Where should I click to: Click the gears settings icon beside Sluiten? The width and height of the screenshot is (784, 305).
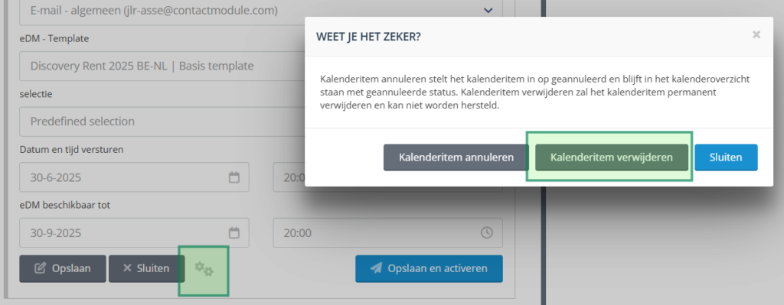pos(204,268)
